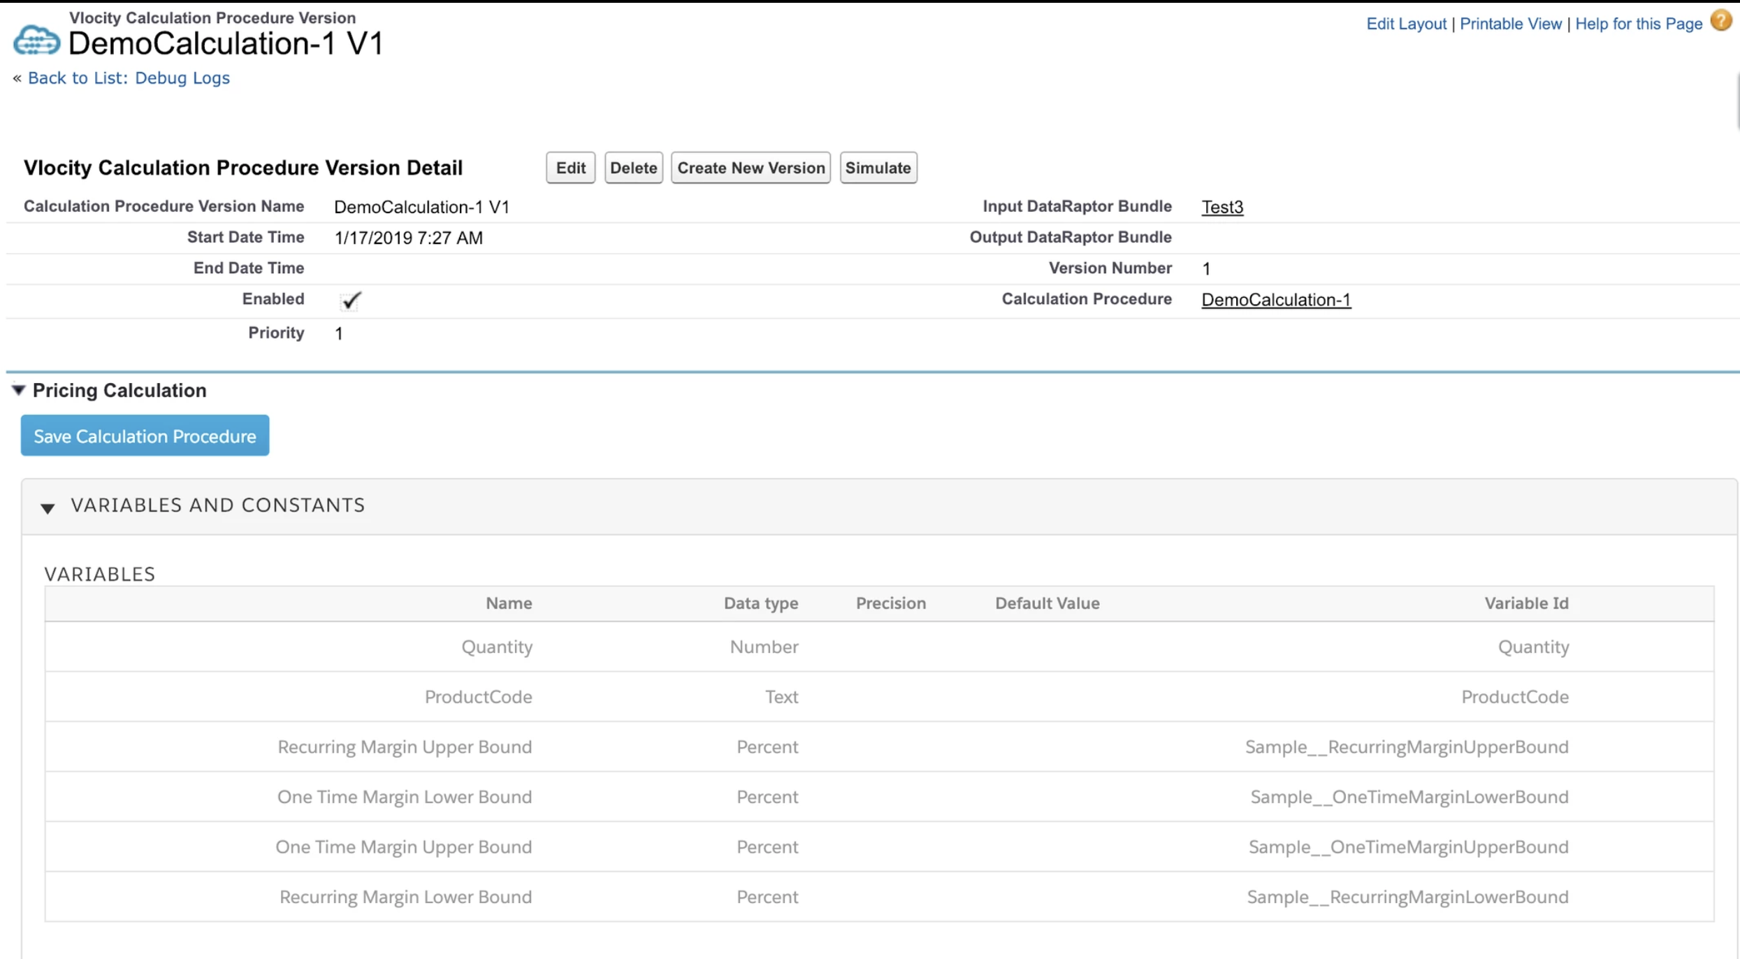This screenshot has height=959, width=1740.
Task: Click the Percent data type for One Time Margin Upper Bound
Action: pos(767,847)
